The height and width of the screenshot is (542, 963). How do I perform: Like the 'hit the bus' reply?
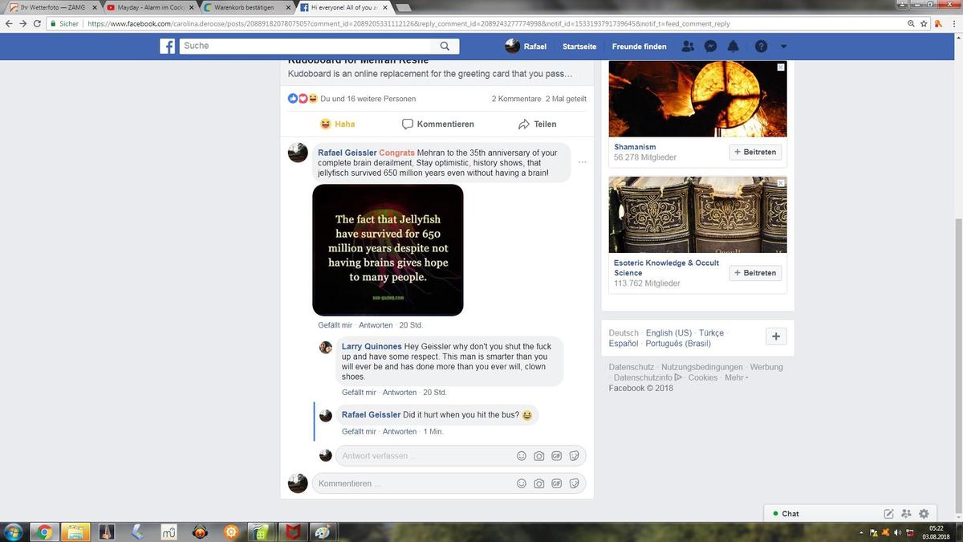click(x=359, y=431)
